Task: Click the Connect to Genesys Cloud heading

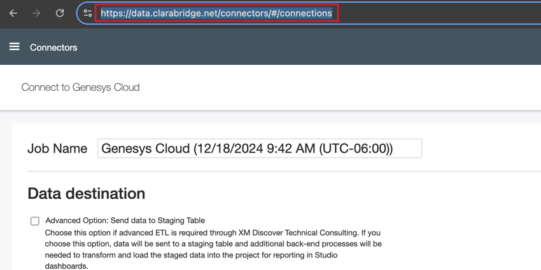Action: 80,88
